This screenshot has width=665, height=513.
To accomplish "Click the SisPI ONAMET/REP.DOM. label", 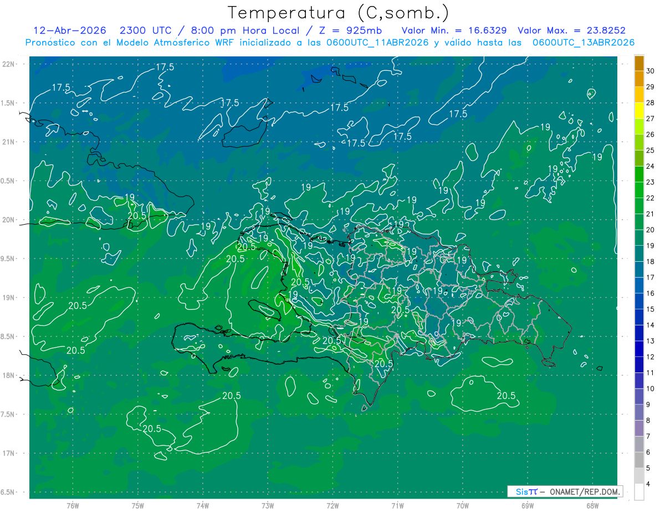I will tap(565, 491).
